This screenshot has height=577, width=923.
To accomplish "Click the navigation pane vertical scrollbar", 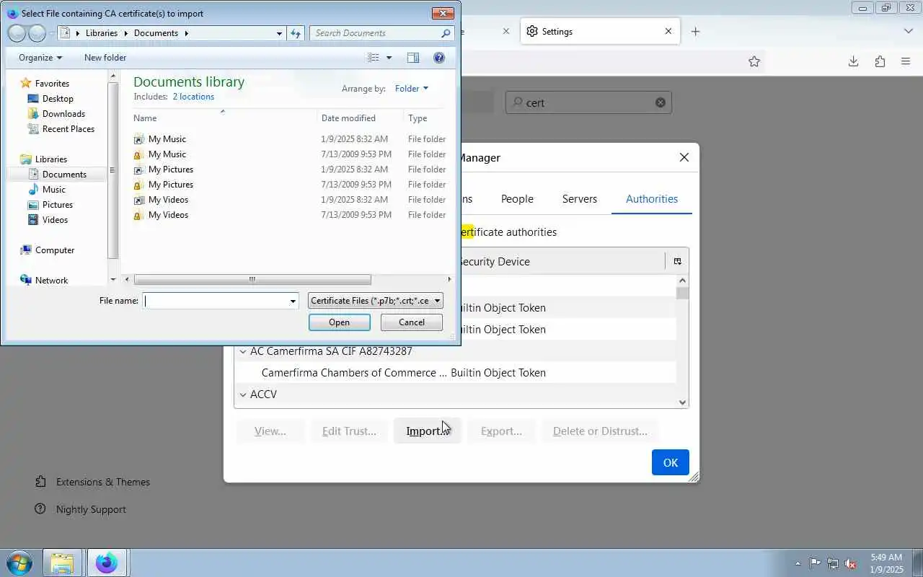I will point(113,170).
